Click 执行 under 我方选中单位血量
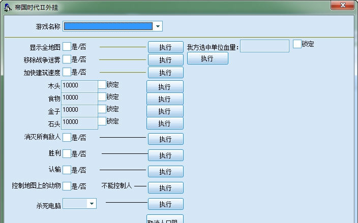The width and height of the screenshot is (358, 223). click(207, 58)
